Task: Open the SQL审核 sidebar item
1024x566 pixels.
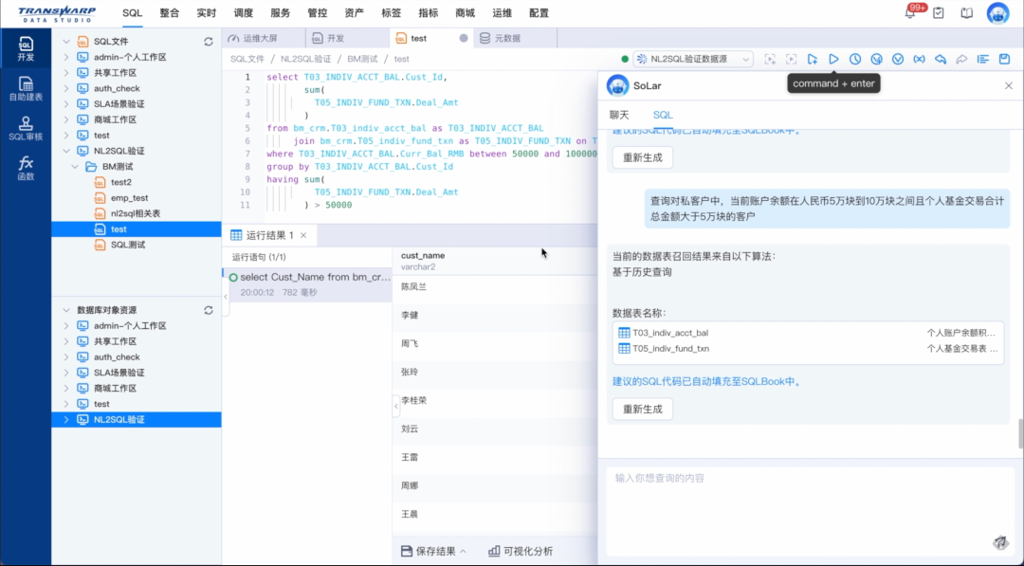Action: click(26, 129)
